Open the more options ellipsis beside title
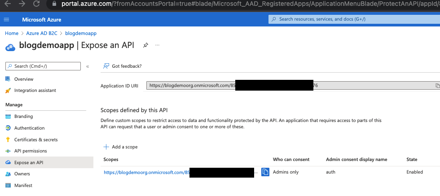Viewport: 440px width, 196px height. [x=158, y=45]
